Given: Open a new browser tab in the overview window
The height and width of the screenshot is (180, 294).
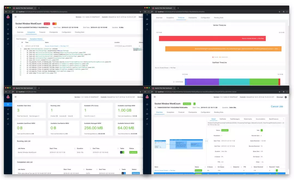Looking at the screenshot, I should coord(39,88).
